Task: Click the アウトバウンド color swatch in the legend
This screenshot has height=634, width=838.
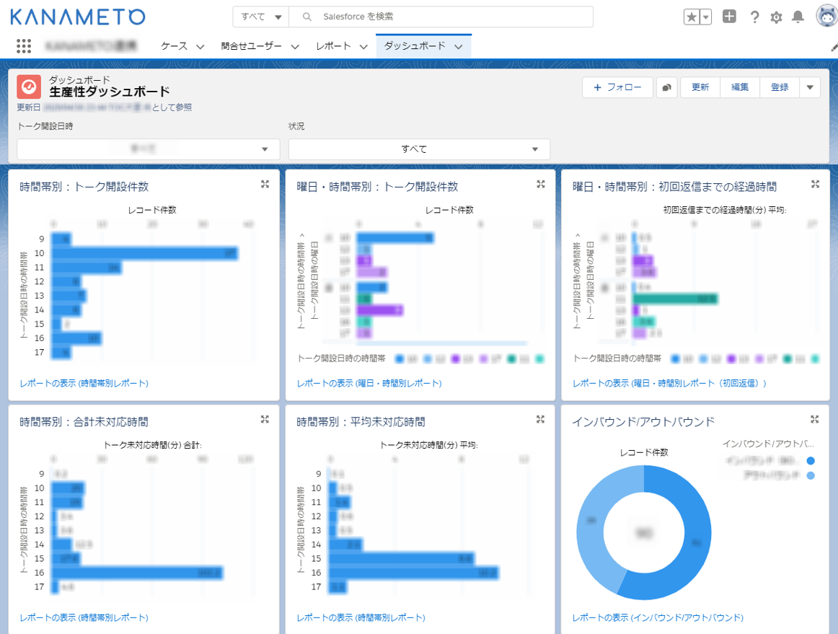Action: click(811, 475)
